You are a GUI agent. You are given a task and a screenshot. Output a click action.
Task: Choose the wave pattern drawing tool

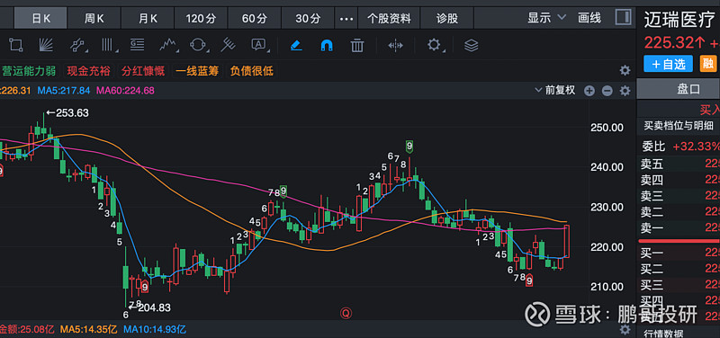[x=168, y=45]
